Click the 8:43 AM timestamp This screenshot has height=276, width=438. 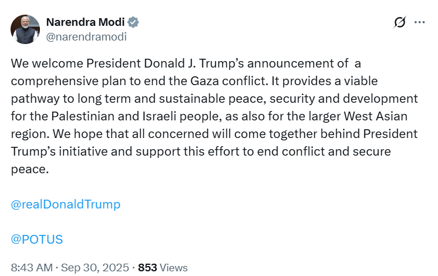(x=32, y=267)
